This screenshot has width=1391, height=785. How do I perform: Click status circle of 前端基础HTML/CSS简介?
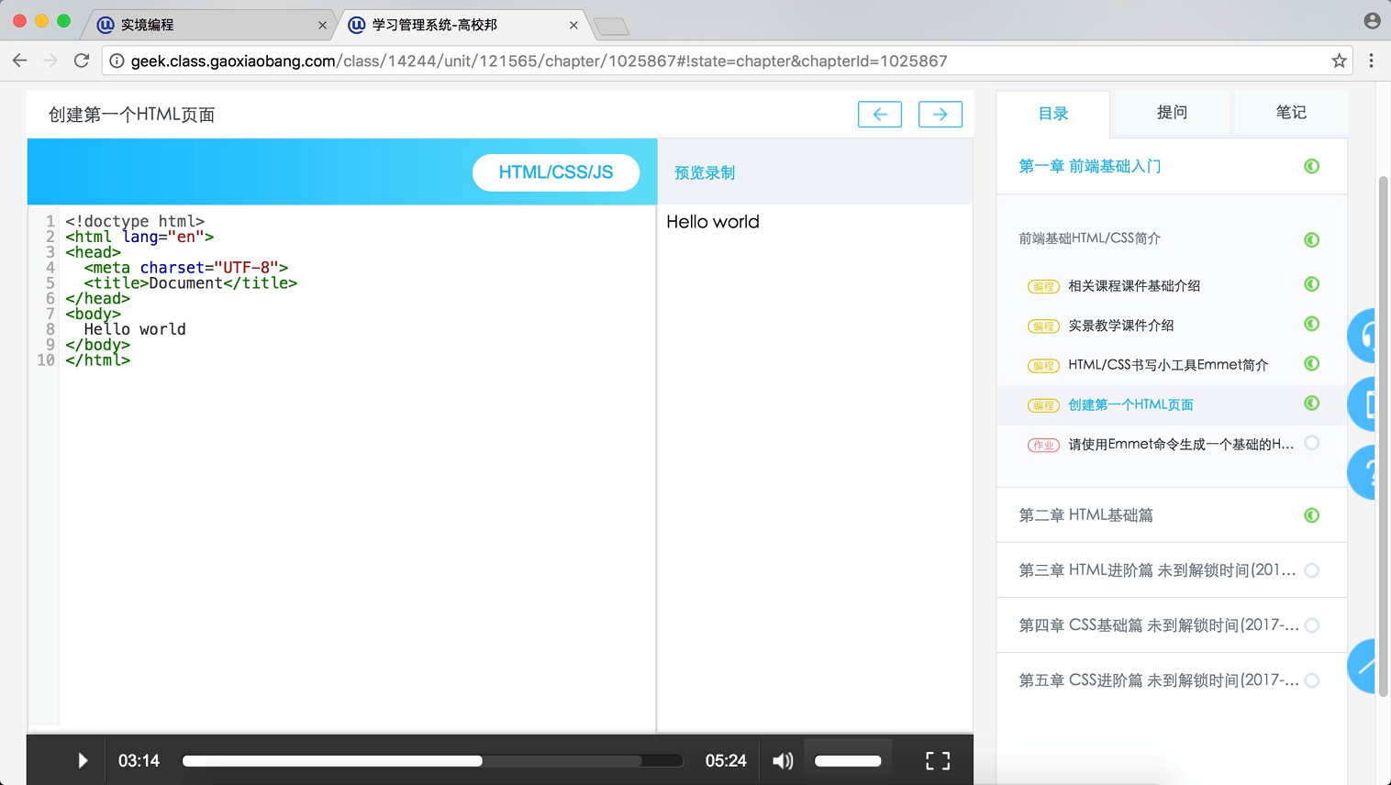pos(1312,239)
